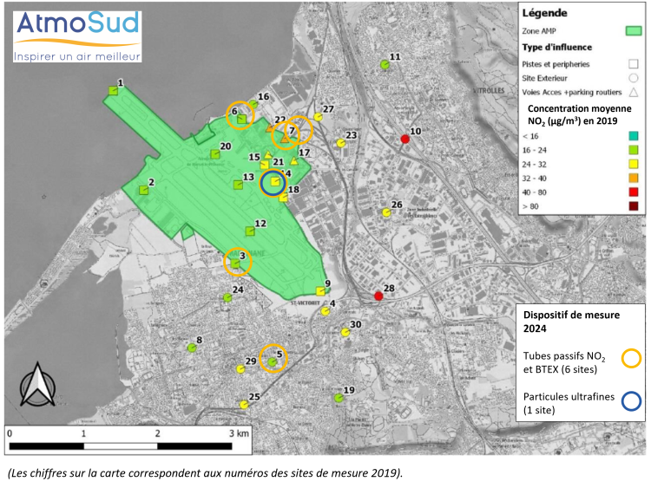Select the yellow circle marker for site 30
Image resolution: width=651 pixels, height=488 pixels.
click(x=345, y=333)
